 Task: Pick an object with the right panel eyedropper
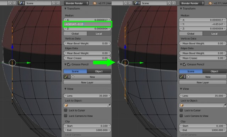coord(225,105)
